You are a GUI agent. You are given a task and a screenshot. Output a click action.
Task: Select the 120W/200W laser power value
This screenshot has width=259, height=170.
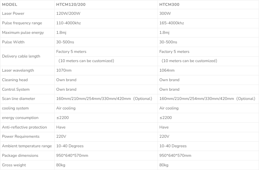coord(66,14)
